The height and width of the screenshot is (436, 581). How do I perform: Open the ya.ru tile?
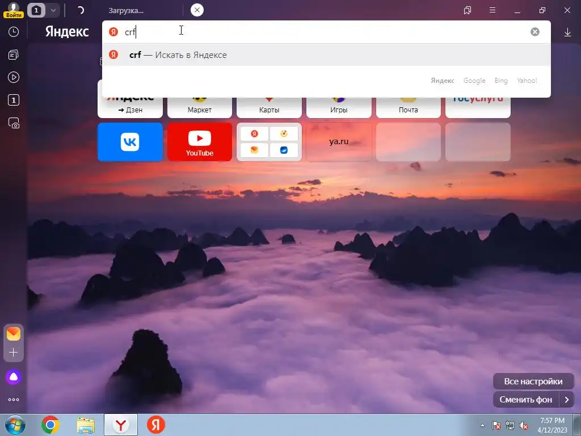pyautogui.click(x=339, y=142)
